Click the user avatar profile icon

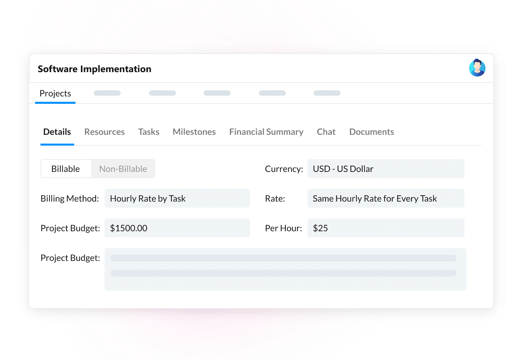click(x=477, y=68)
